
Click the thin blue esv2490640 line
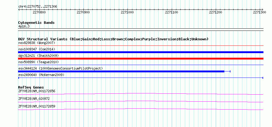[141, 78]
